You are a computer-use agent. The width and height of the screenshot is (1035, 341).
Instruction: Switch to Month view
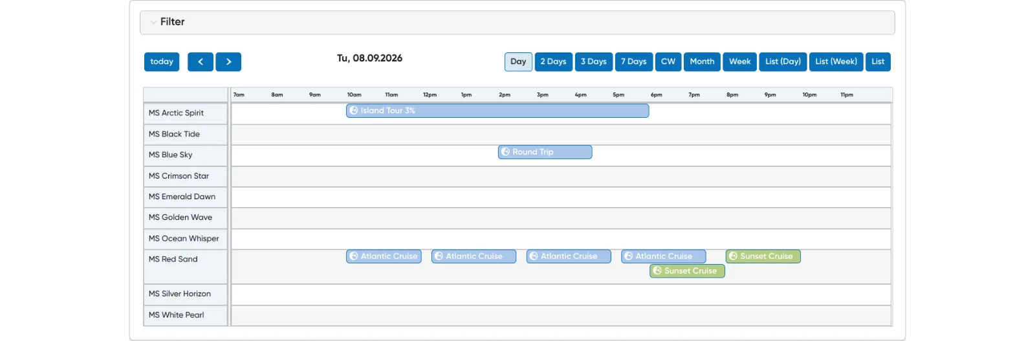pyautogui.click(x=702, y=61)
